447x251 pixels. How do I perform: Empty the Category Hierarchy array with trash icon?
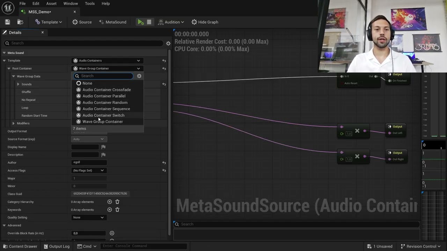pos(117,202)
